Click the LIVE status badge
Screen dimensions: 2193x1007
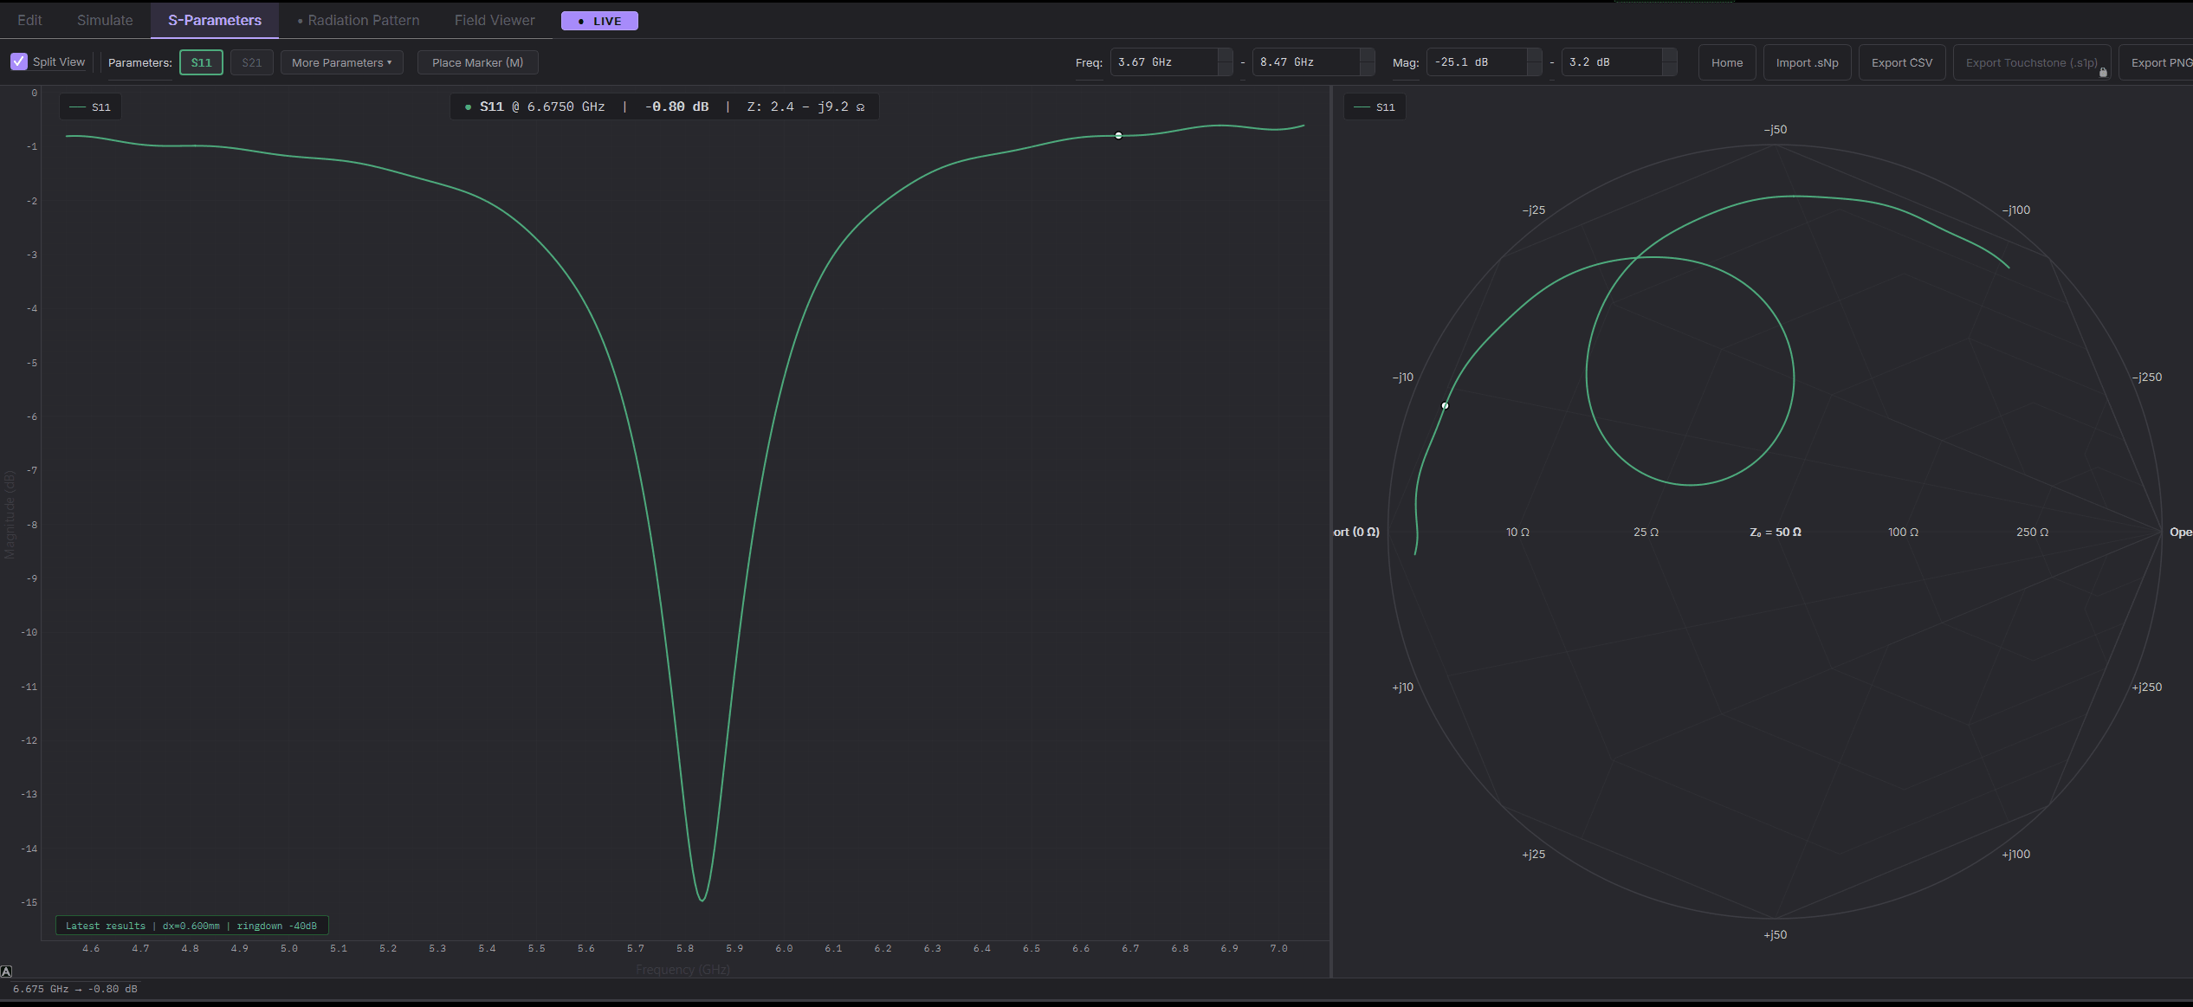click(x=599, y=21)
